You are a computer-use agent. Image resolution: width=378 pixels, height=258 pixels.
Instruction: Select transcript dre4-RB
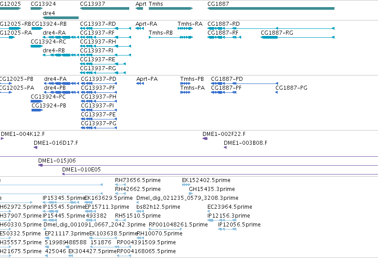pyautogui.click(x=54, y=51)
